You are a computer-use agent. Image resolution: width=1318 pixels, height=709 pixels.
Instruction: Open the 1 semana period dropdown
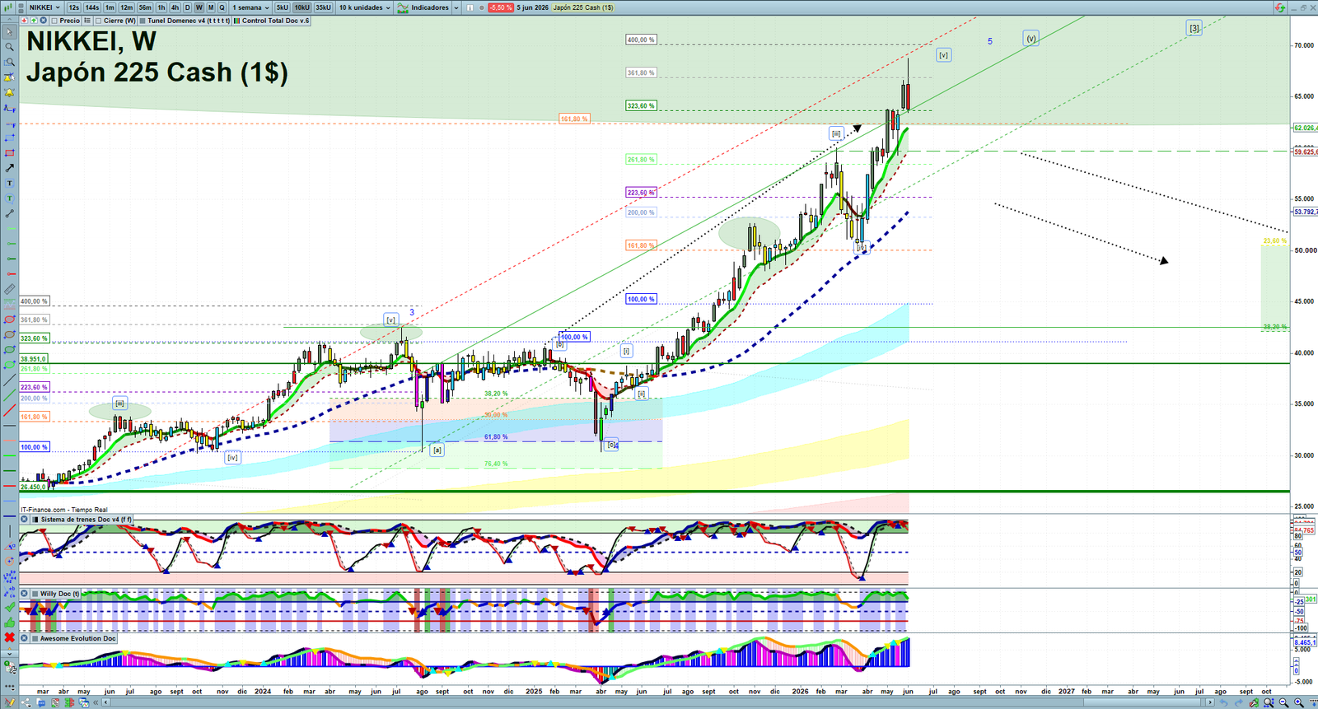point(250,7)
